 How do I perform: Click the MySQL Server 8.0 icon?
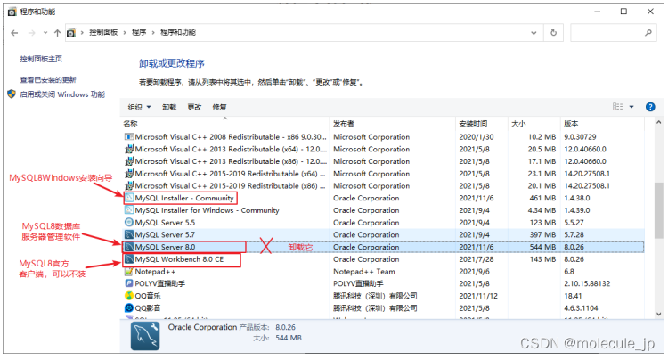click(x=128, y=247)
